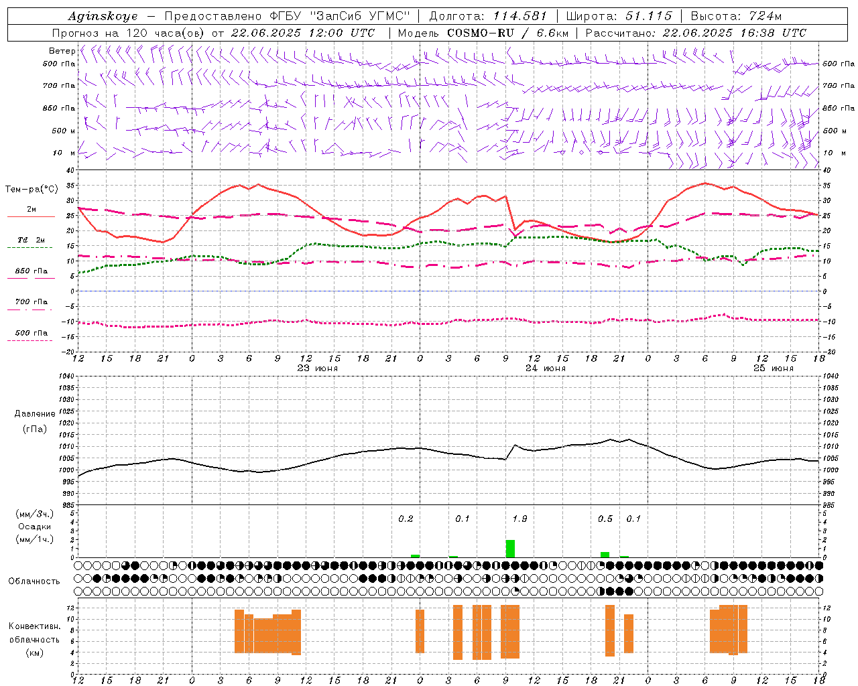This screenshot has height=686, width=858.
Task: Click the station name Aginskoye in the header
Action: pyautogui.click(x=103, y=16)
